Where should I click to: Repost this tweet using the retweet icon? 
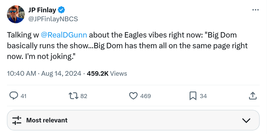(x=72, y=96)
